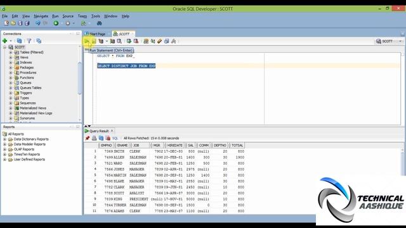Click the Rollback icon in worksheet toolbar
The width and height of the screenshot is (406, 228).
pyautogui.click(x=136, y=41)
